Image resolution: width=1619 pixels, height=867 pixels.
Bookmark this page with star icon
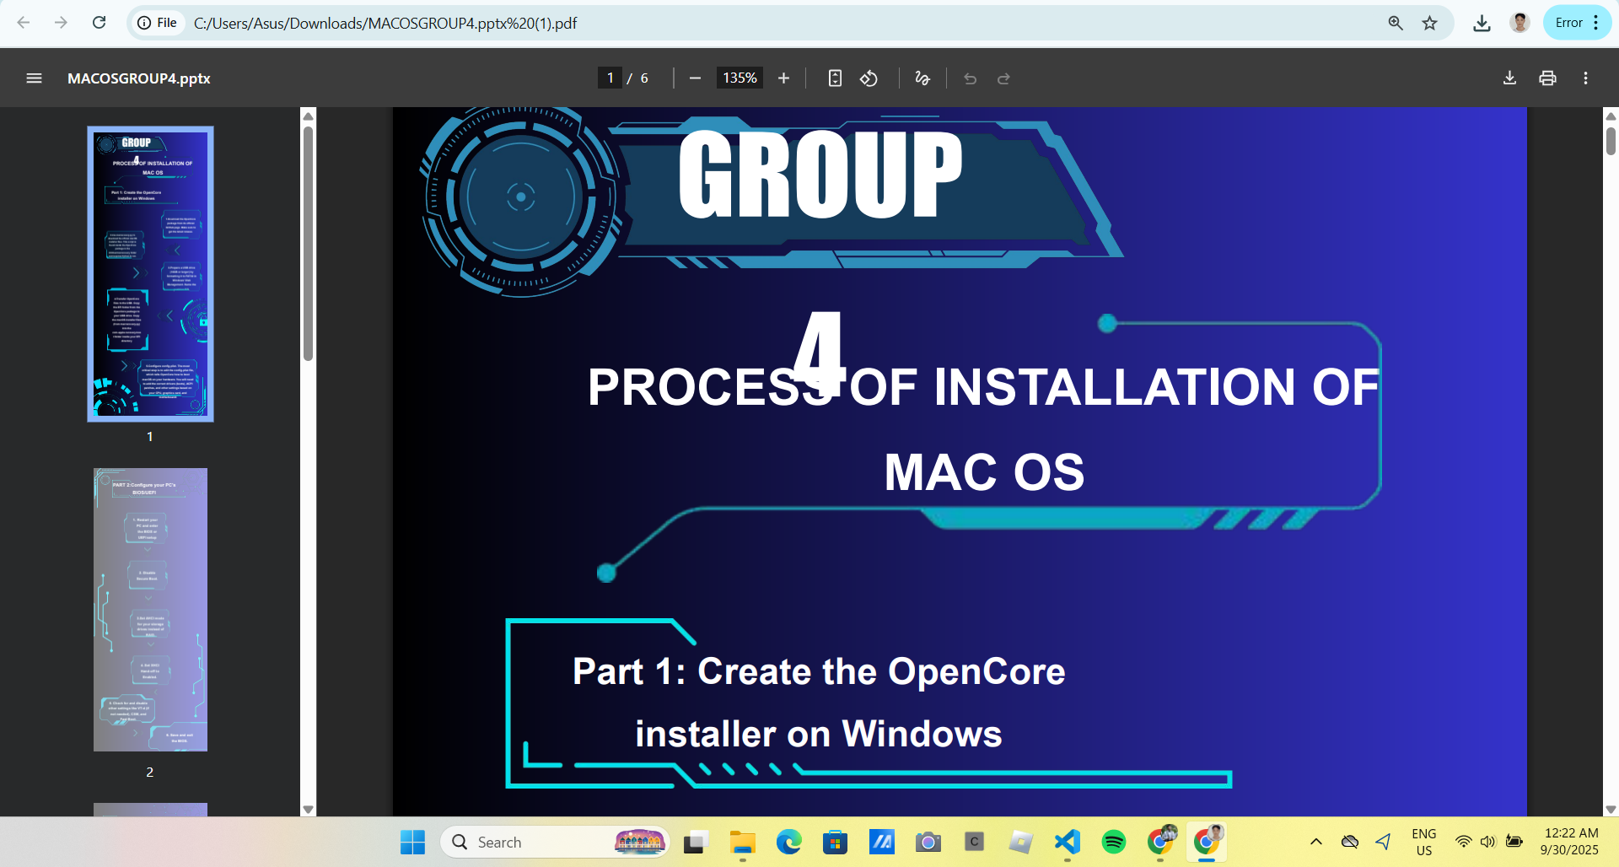(x=1429, y=23)
